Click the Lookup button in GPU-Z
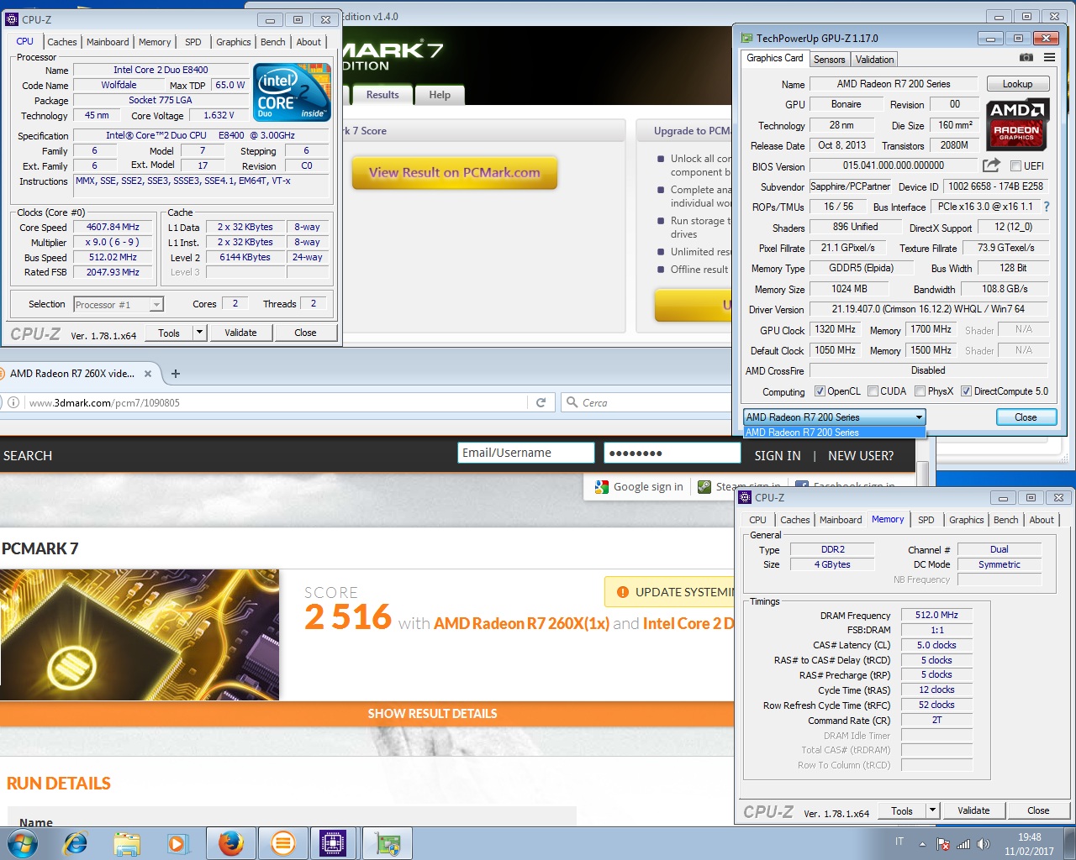Image resolution: width=1076 pixels, height=860 pixels. (x=1017, y=84)
